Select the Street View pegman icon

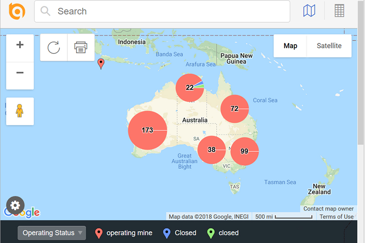(x=20, y=111)
